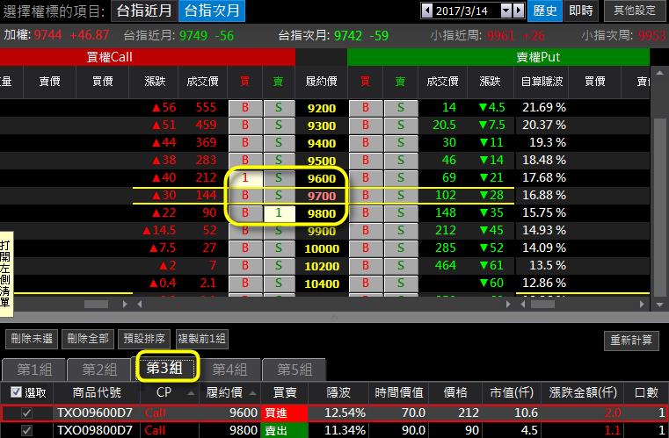Open 其他設定 settings
The image size is (669, 438).
[635, 11]
